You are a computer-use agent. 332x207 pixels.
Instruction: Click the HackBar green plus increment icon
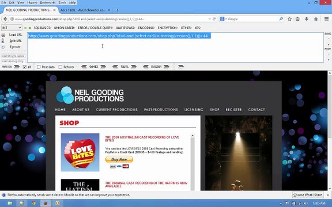click(x=29, y=28)
